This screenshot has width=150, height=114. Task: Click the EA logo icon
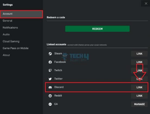coord(50,104)
